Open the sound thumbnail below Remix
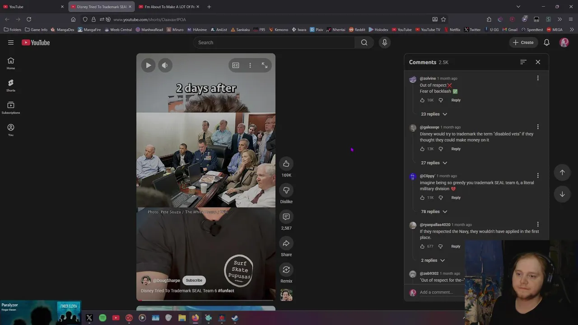Screen dimensions: 578x325 [x=286, y=295]
